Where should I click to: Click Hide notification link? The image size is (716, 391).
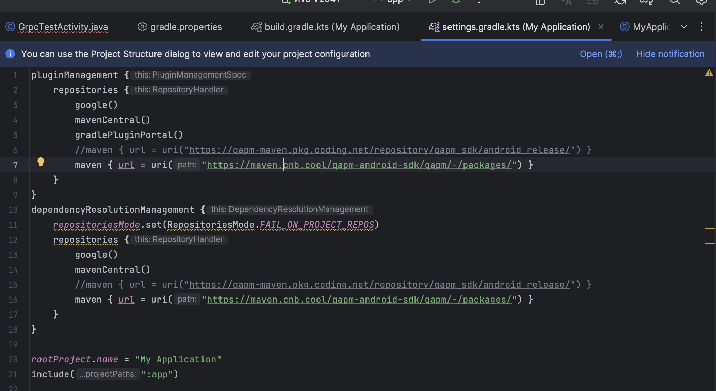670,54
